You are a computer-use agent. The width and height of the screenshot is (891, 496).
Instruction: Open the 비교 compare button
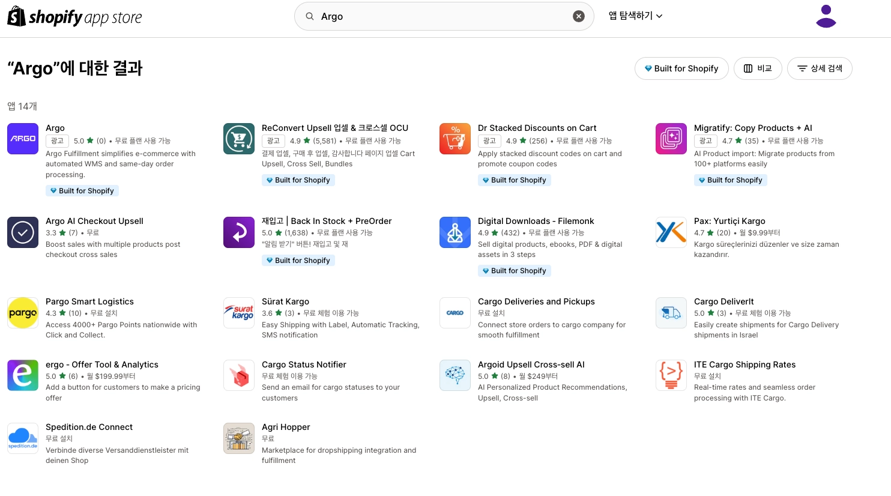[758, 68]
